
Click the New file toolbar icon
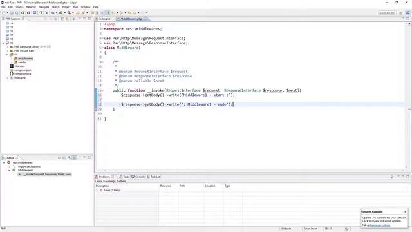(x=4, y=13)
